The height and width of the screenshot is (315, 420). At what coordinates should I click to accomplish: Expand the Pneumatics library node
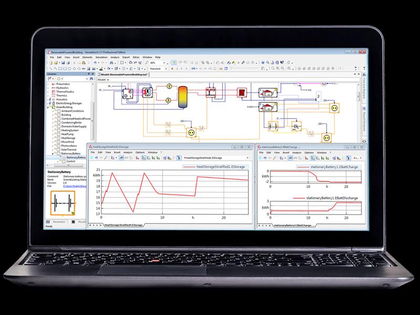click(48, 84)
